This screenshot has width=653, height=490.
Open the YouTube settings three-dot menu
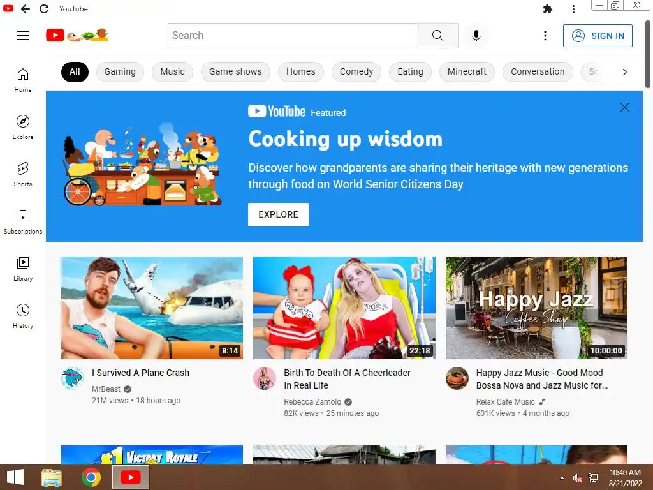coord(545,36)
